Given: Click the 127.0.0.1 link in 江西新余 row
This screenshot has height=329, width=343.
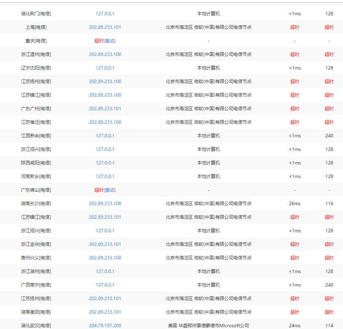Looking at the screenshot, I should 105,136.
